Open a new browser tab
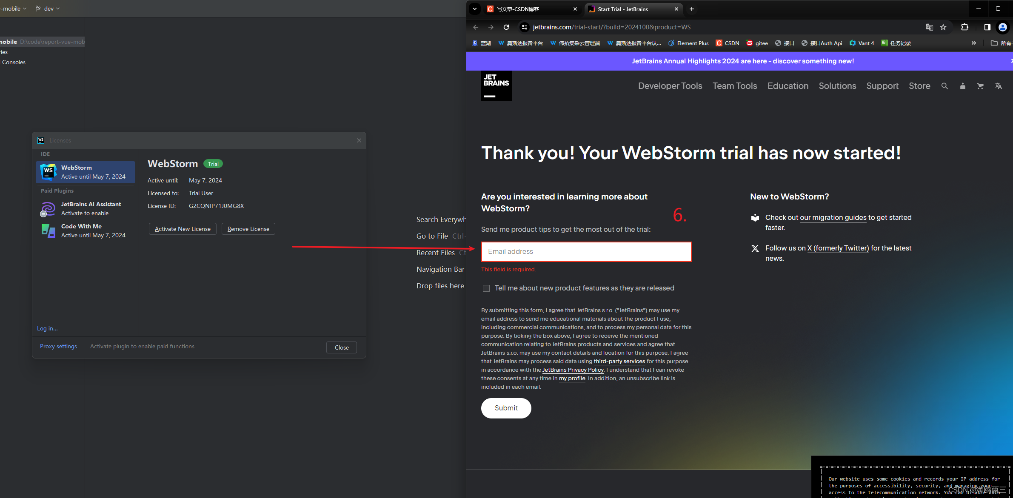Viewport: 1013px width, 498px height. point(692,9)
